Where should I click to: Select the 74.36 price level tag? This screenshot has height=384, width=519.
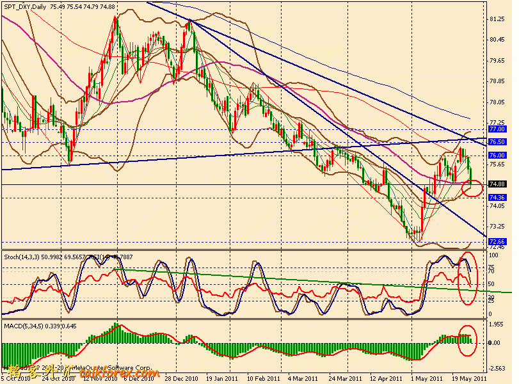point(497,198)
